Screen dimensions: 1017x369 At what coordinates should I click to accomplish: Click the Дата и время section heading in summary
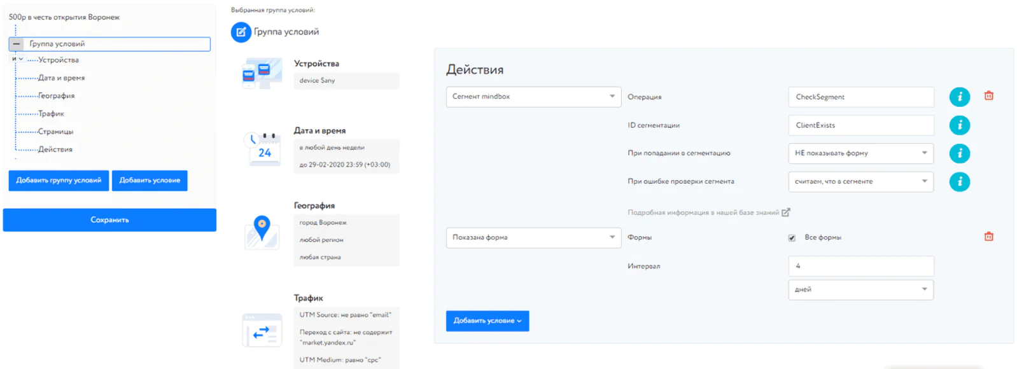click(319, 130)
